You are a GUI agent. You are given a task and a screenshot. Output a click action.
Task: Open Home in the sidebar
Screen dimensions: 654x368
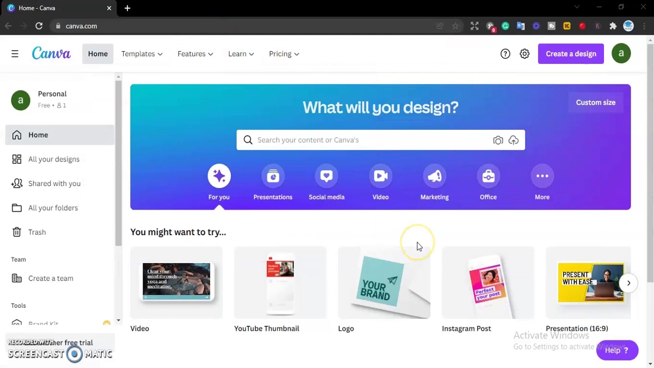[x=59, y=135]
